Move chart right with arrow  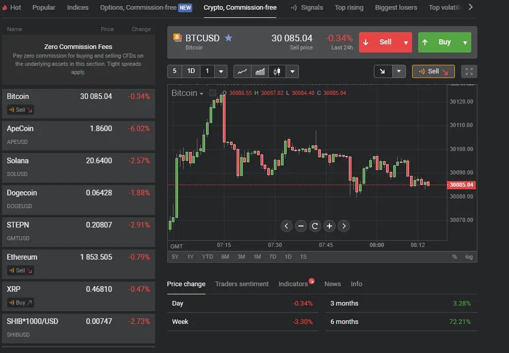tap(344, 226)
